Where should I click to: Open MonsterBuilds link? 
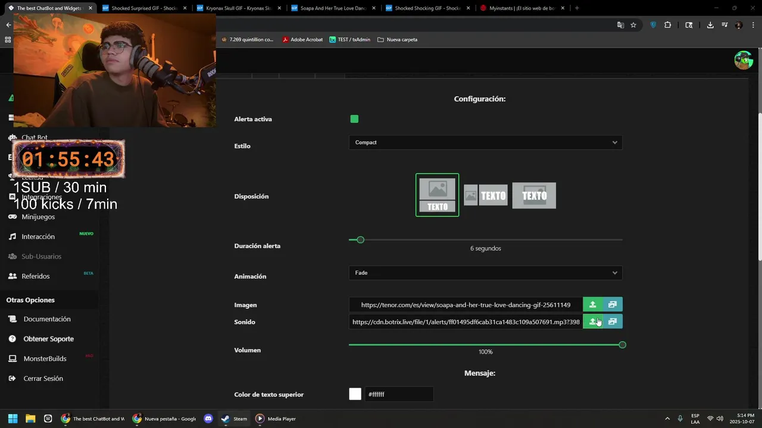[45, 358]
